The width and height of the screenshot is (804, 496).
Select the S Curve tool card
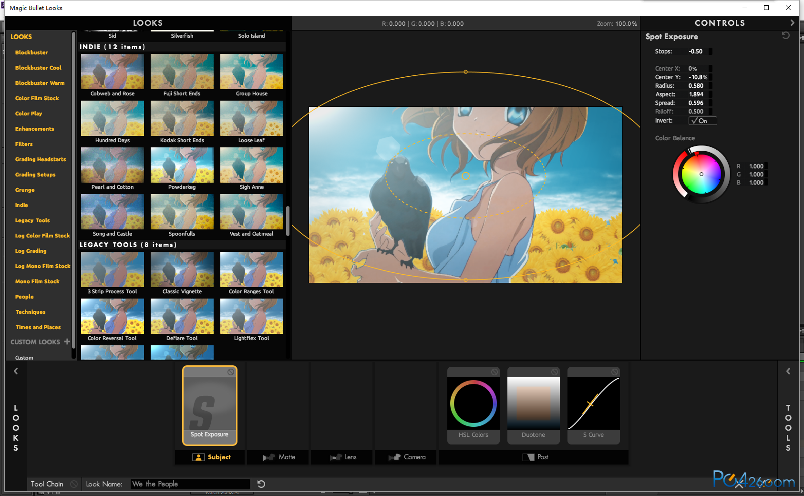click(x=594, y=405)
